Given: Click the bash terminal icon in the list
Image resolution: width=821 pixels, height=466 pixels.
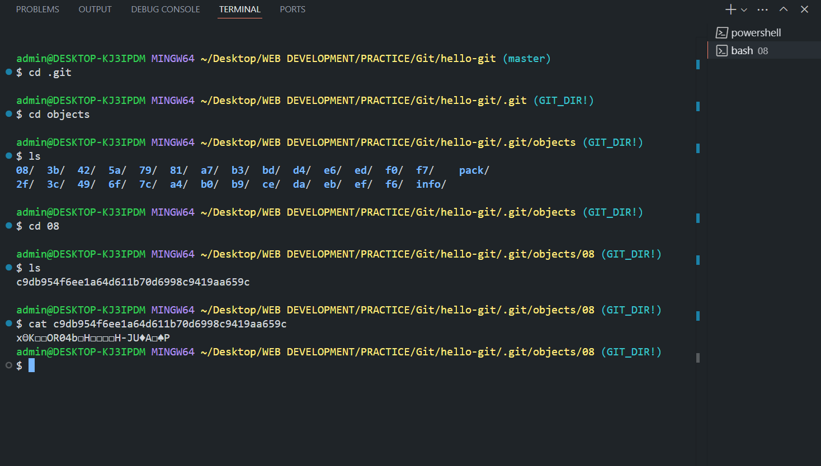Looking at the screenshot, I should (721, 50).
